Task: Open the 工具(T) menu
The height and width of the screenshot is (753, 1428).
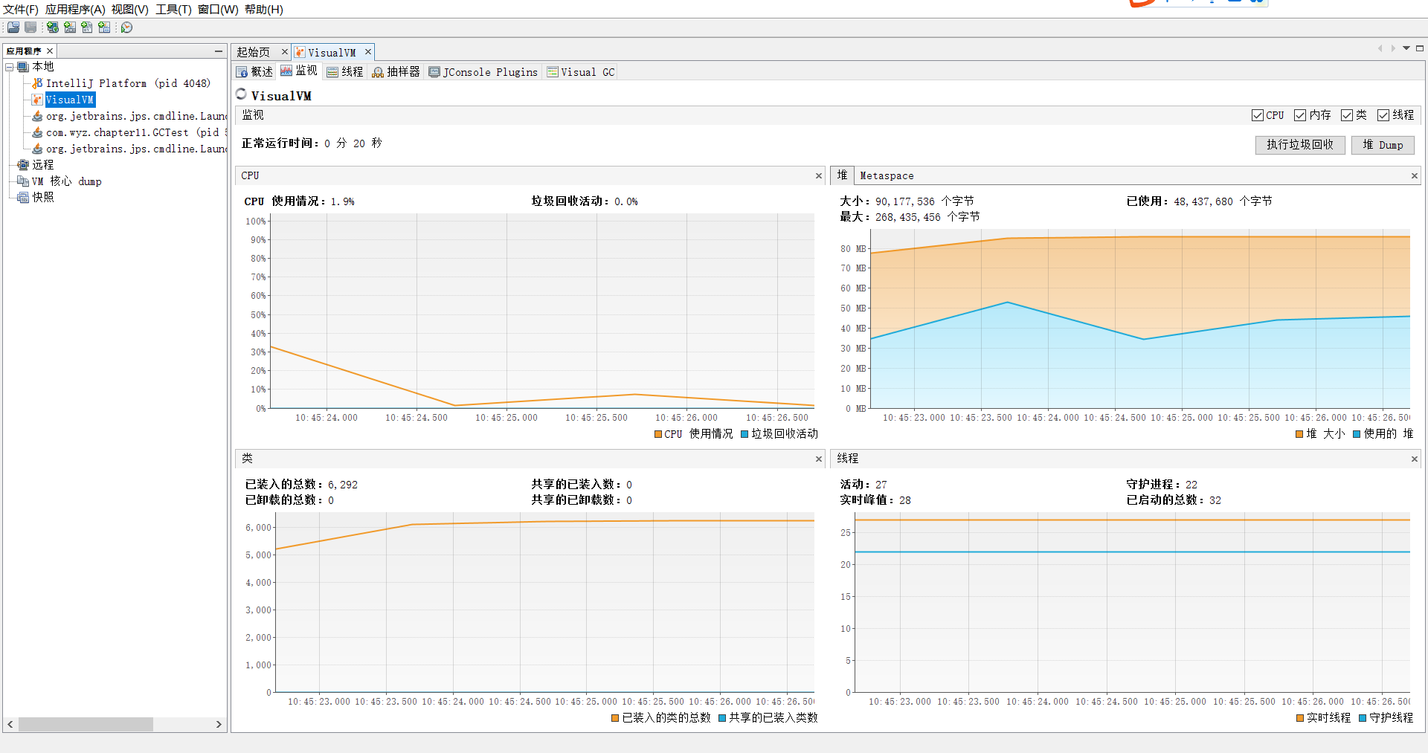Action: point(173,10)
